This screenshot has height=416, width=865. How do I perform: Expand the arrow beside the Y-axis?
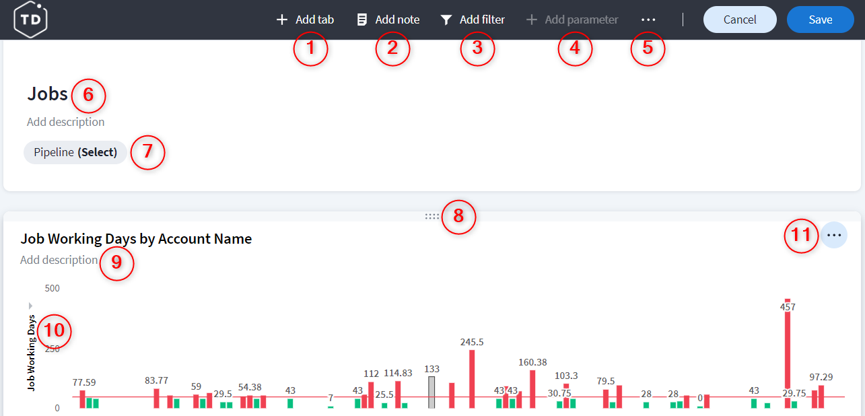click(30, 305)
